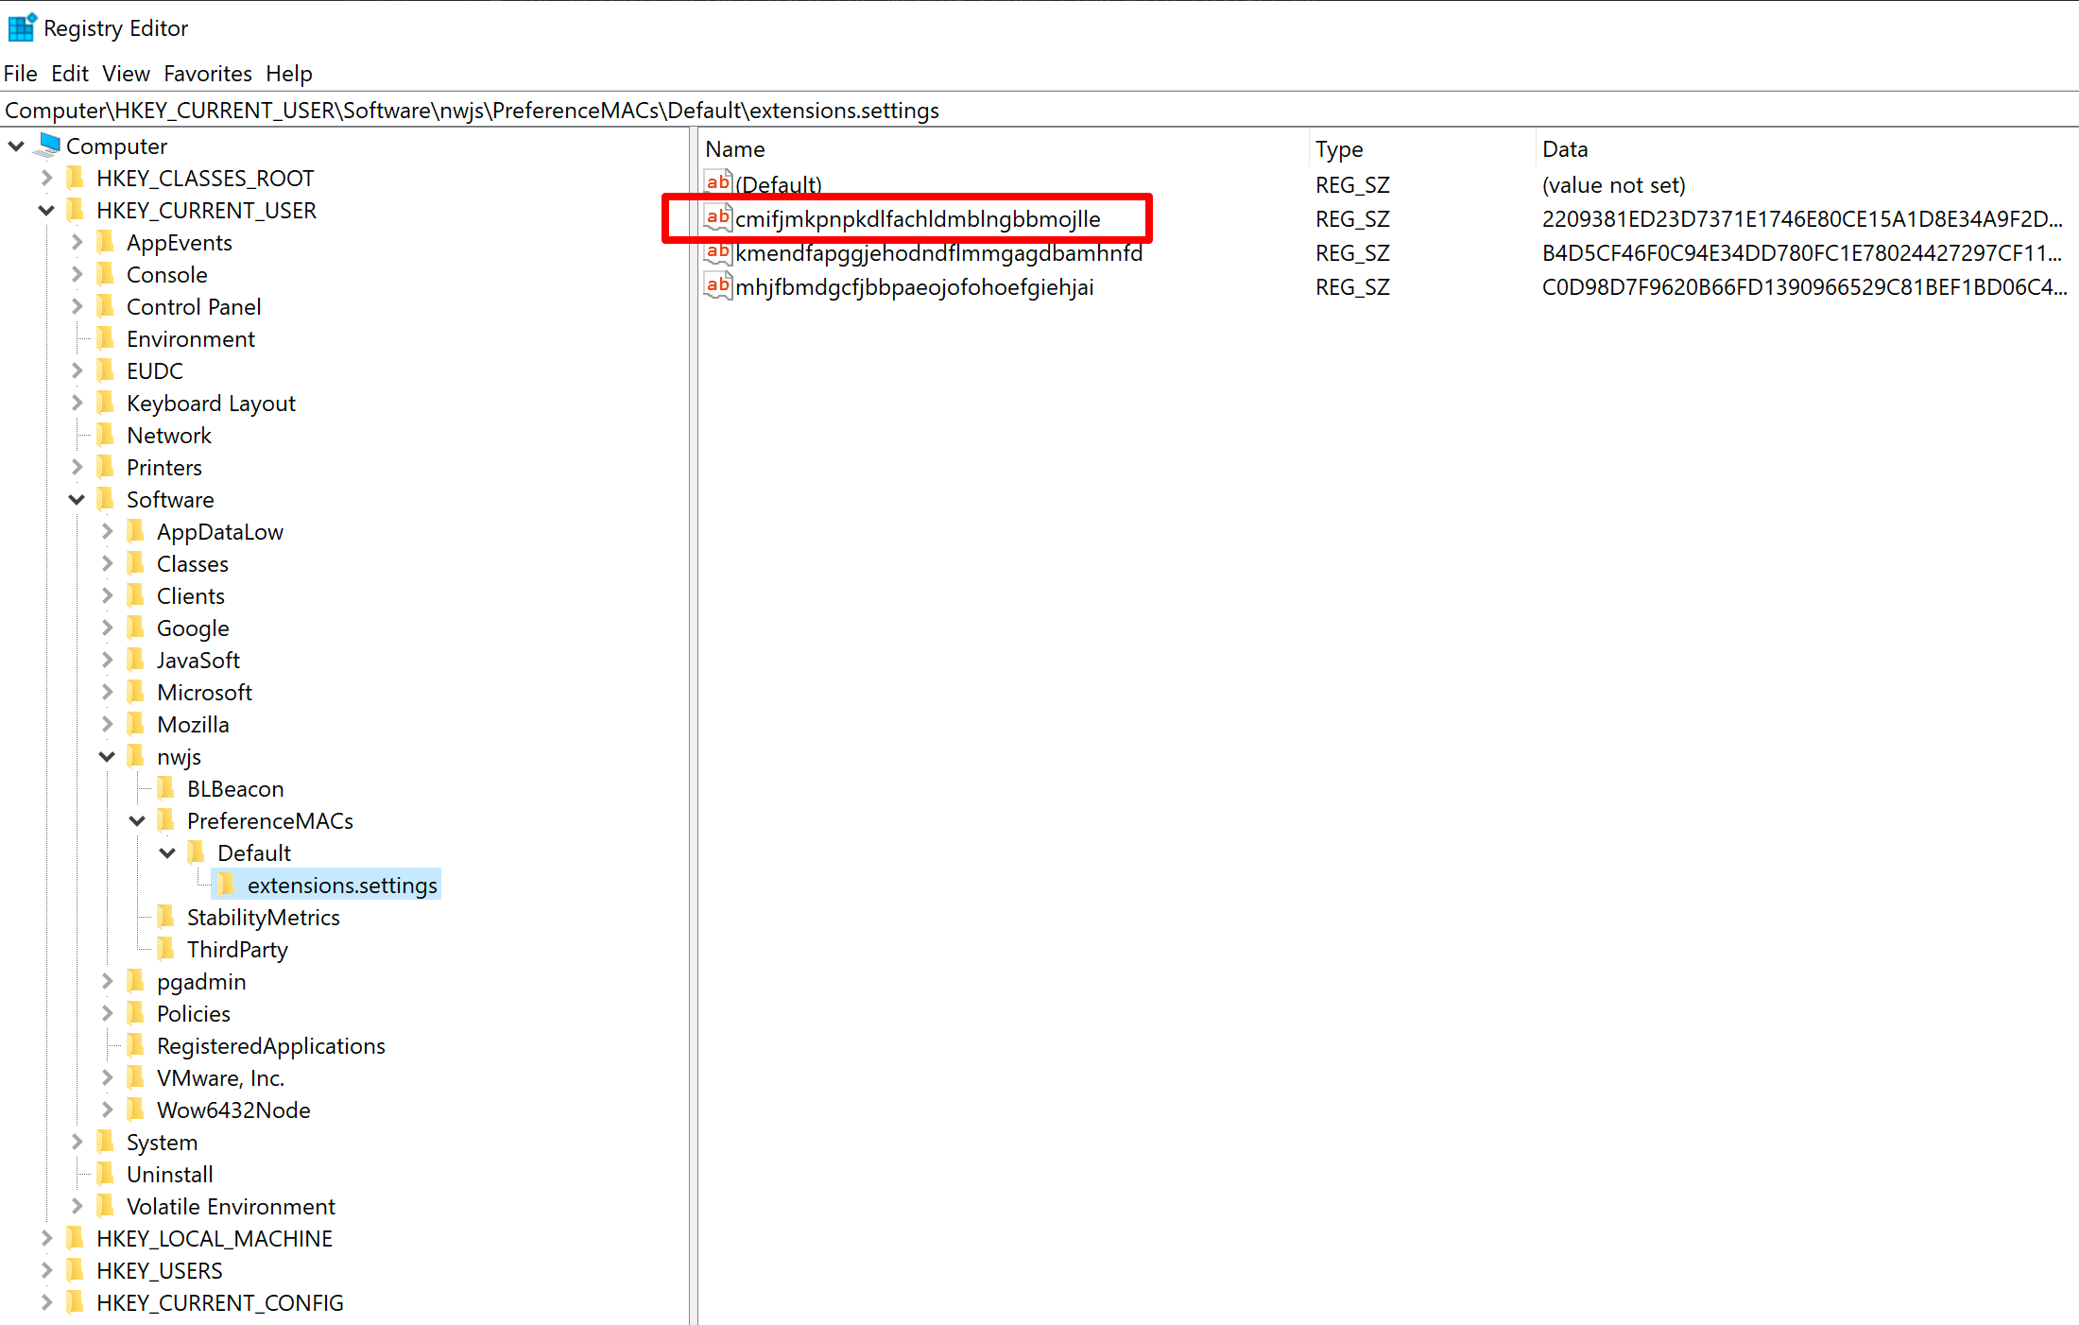Expand the Microsoft key

(x=107, y=693)
